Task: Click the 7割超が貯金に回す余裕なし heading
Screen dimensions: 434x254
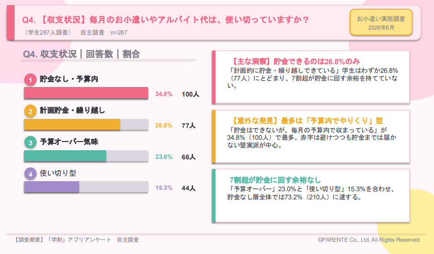Action: (275, 180)
